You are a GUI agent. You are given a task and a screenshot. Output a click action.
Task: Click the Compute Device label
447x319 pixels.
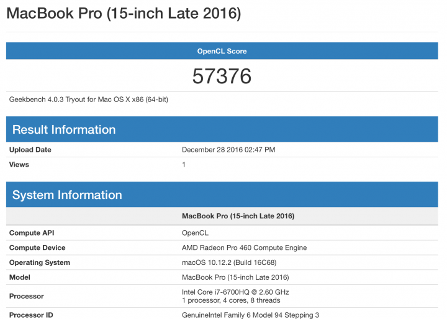point(37,247)
